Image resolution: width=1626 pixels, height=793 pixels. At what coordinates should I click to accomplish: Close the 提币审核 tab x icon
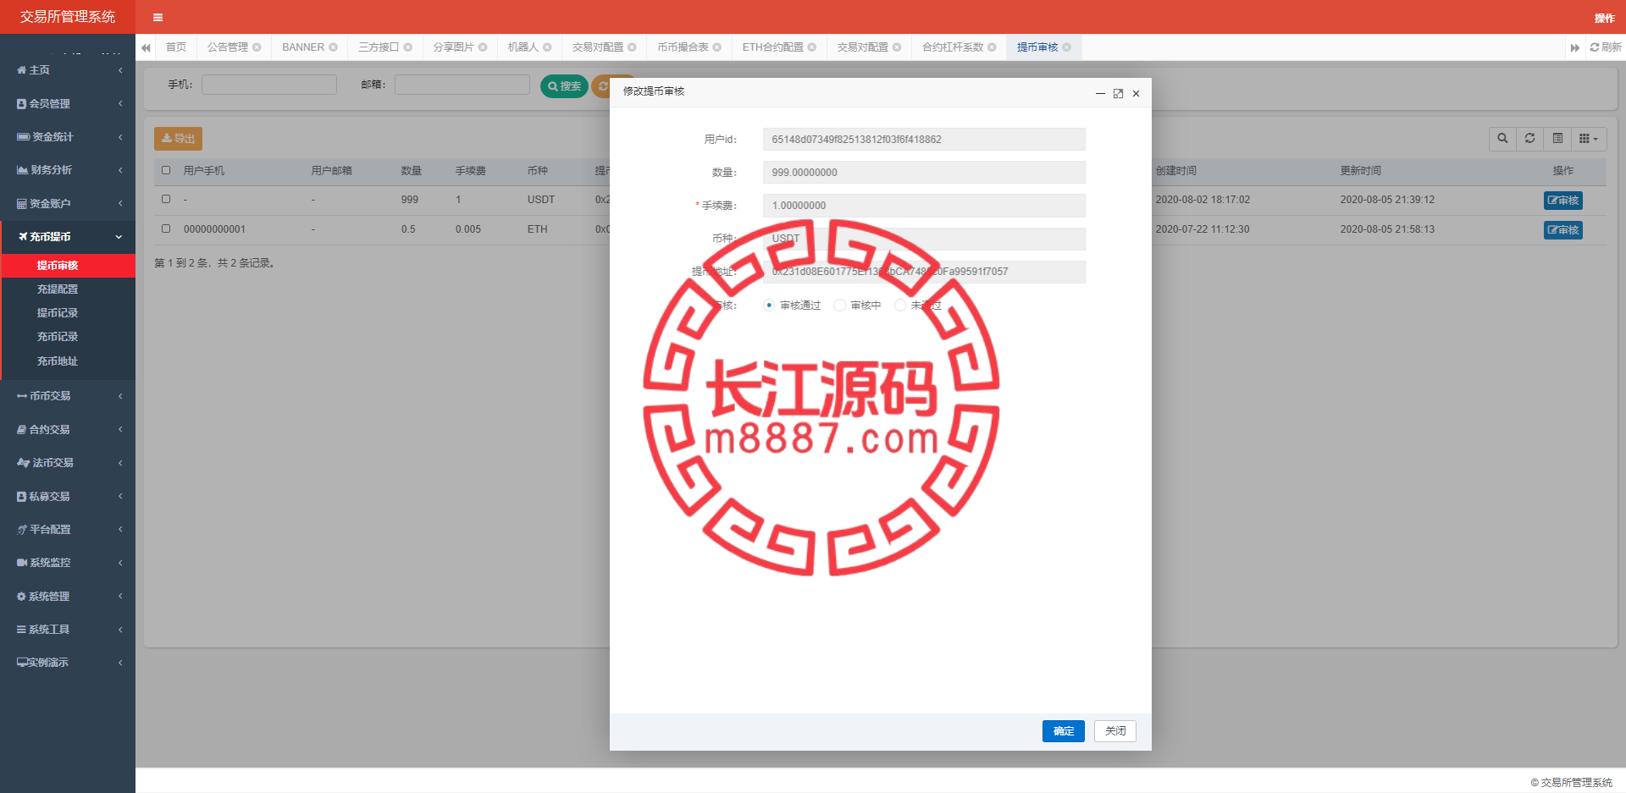coord(1066,47)
